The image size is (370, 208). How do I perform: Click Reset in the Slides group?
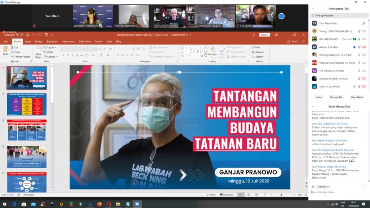[49, 52]
